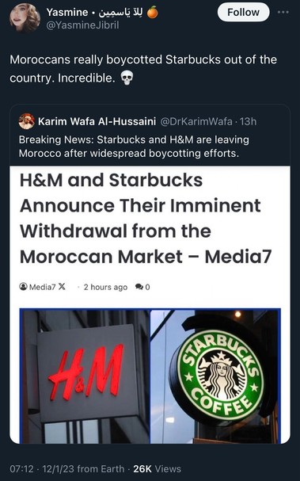Open the @DrKarimWafa handle

click(196, 121)
